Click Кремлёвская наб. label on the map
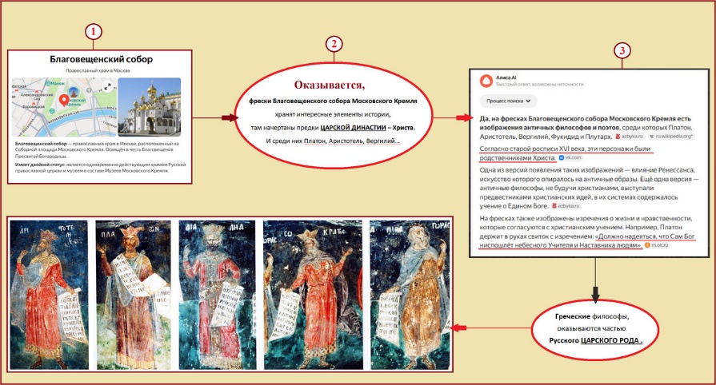The height and width of the screenshot is (385, 716). (64, 117)
